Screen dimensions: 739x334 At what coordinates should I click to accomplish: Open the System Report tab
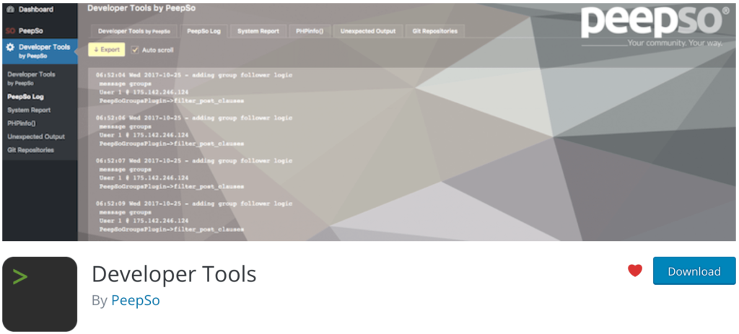click(x=258, y=31)
